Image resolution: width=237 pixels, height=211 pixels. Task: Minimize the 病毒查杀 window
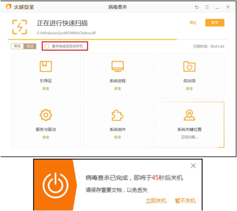[x=217, y=8]
